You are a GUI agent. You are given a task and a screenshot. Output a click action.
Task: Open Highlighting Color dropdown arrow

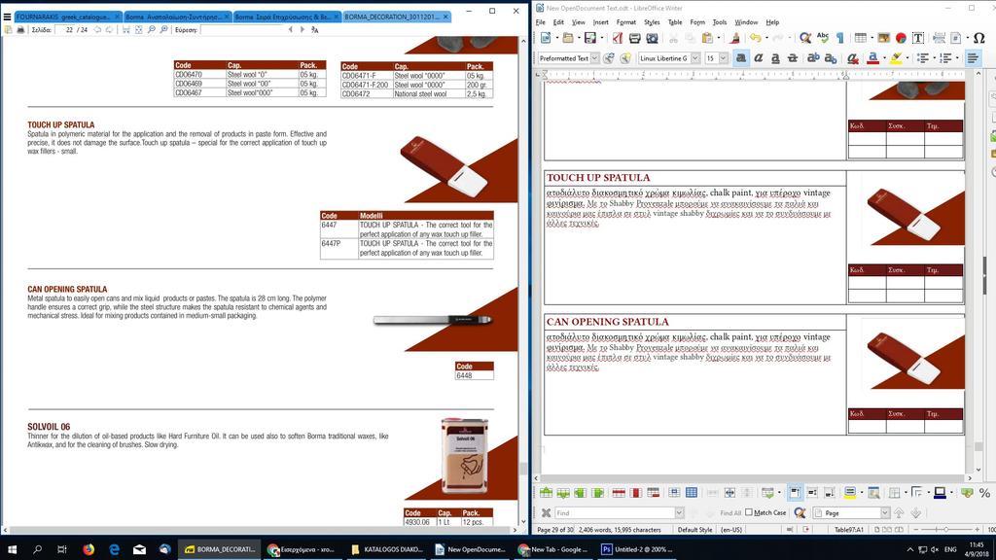pos(907,58)
